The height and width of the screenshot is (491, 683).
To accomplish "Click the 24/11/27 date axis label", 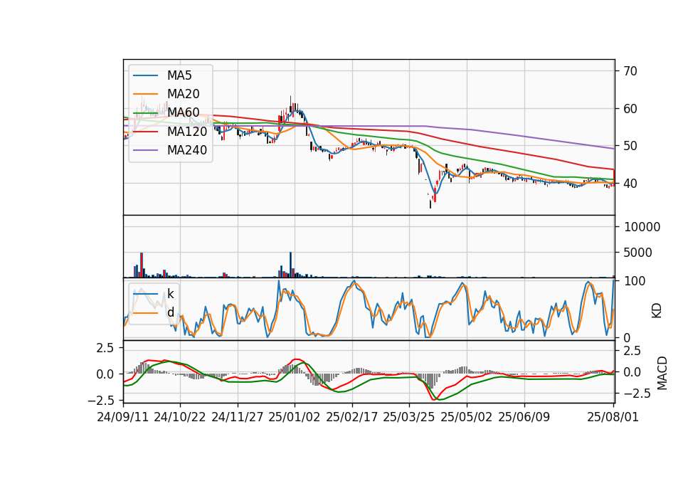I will tap(238, 417).
